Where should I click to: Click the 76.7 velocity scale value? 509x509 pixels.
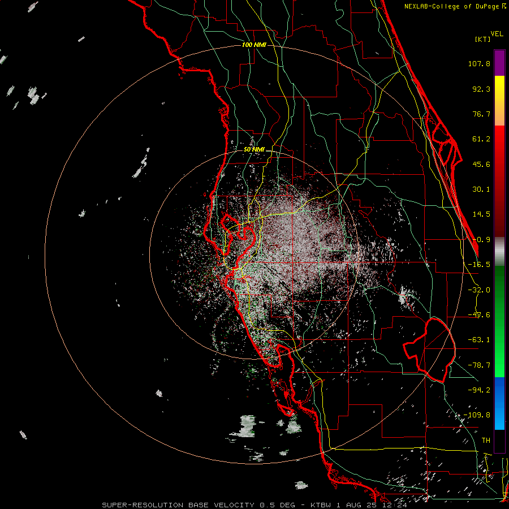click(481, 114)
